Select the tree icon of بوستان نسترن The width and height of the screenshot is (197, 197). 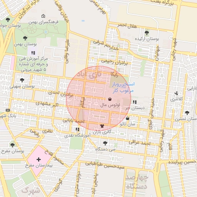point(187,113)
